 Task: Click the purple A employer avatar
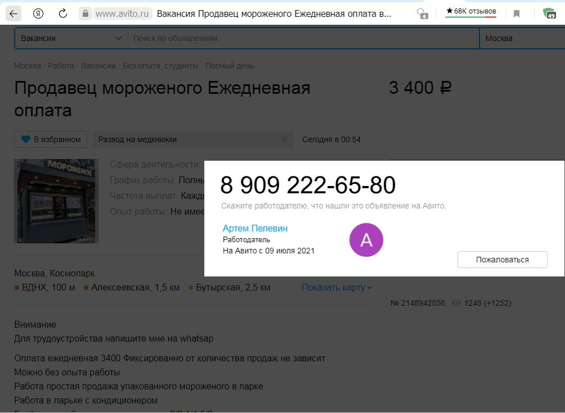tap(367, 240)
